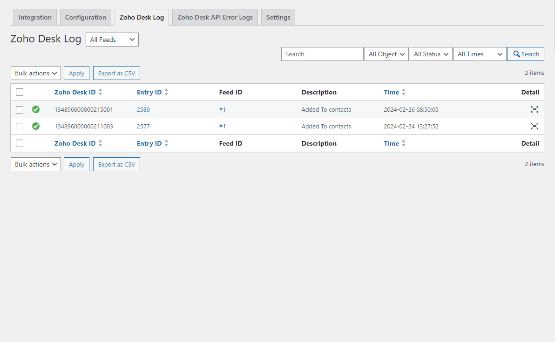Open feed #1 link for entry 2580
Screen dimensions: 555x342
pos(222,110)
